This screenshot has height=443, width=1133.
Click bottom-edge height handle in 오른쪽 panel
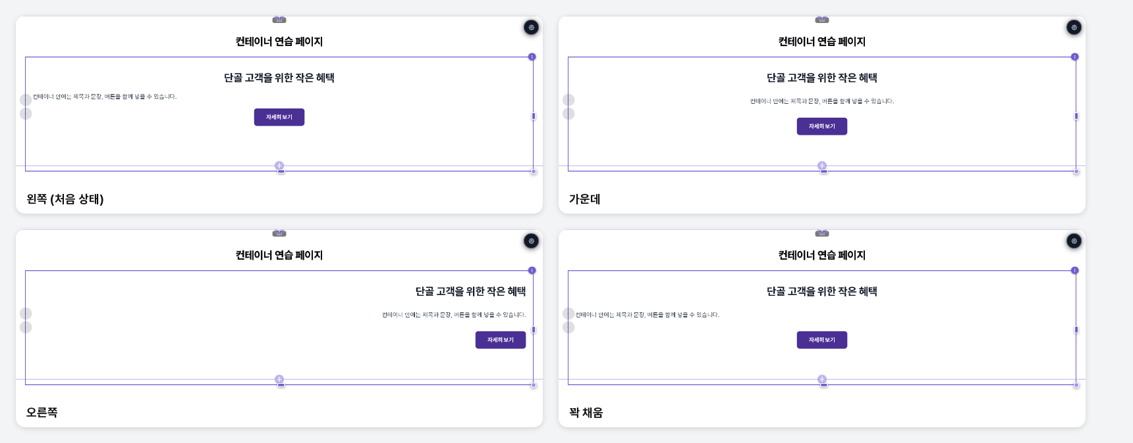coord(281,385)
